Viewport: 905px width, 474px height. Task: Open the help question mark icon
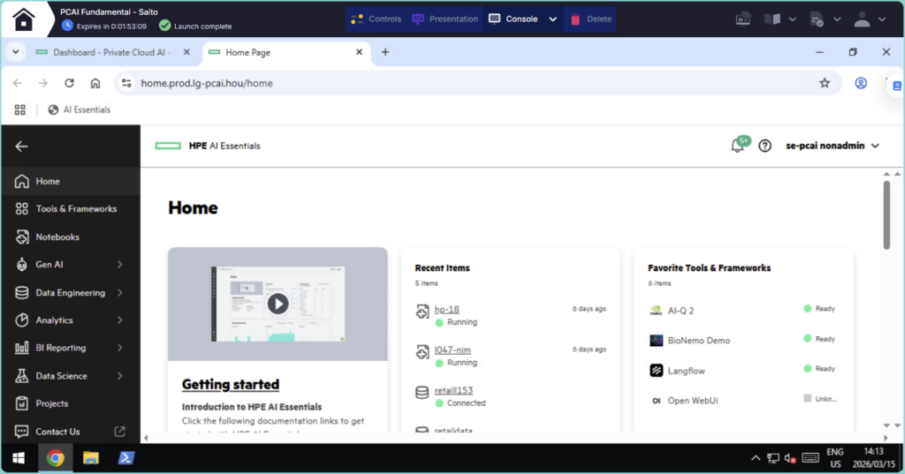(x=765, y=146)
